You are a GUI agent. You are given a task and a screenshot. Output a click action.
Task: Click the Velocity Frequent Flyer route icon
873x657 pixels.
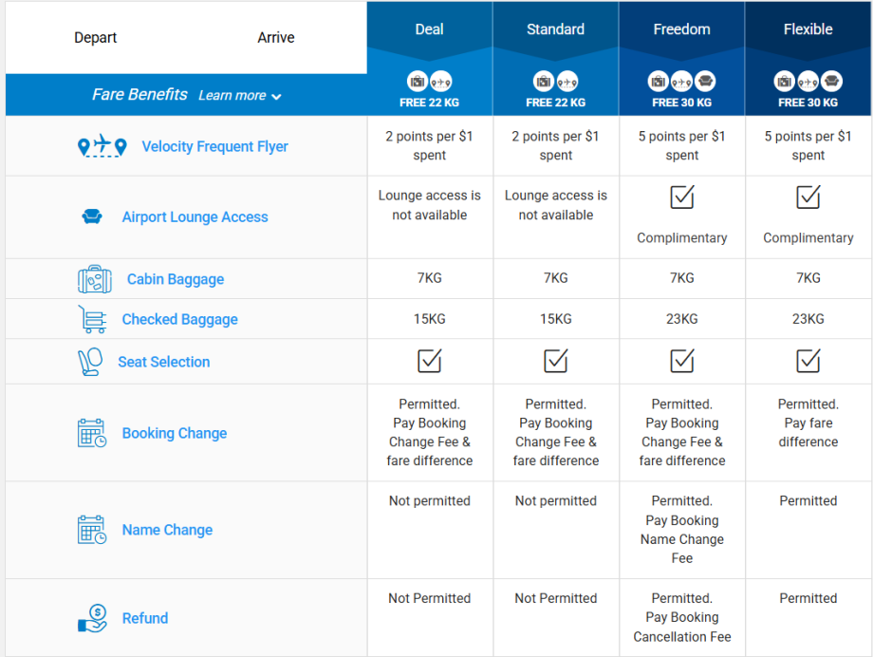point(102,146)
